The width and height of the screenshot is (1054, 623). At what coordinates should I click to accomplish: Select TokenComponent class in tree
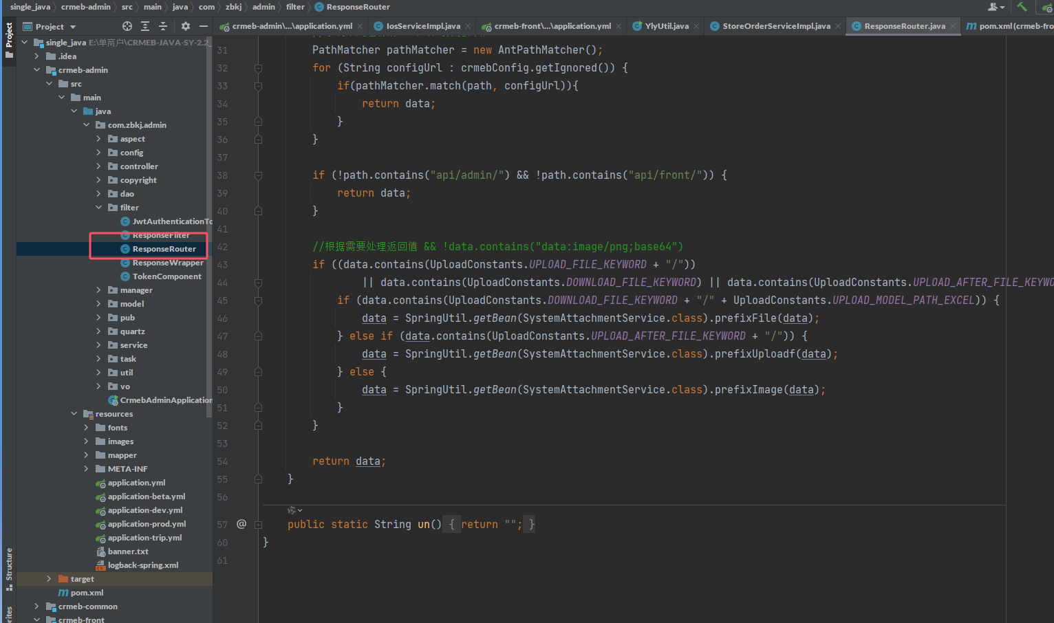click(160, 276)
